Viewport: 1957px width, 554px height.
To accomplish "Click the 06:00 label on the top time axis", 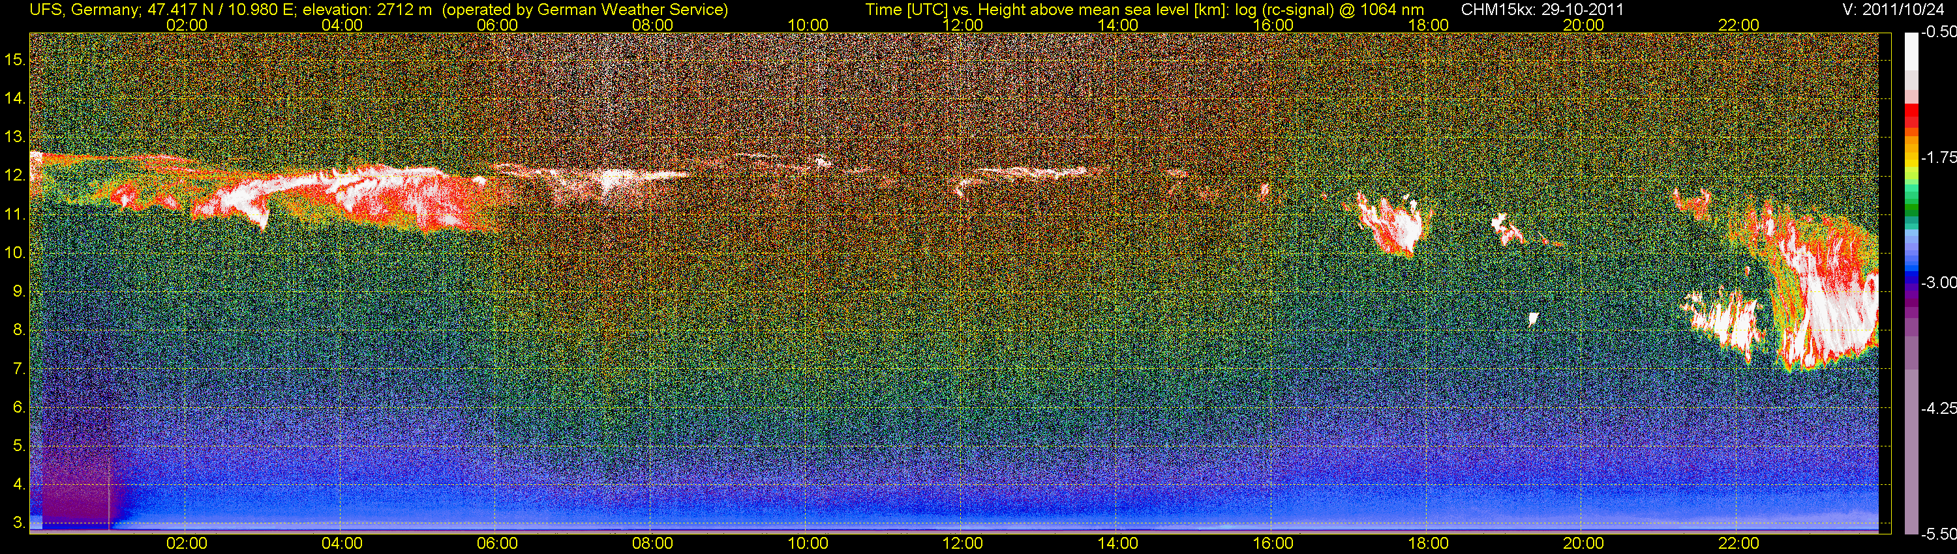I will pyautogui.click(x=497, y=25).
